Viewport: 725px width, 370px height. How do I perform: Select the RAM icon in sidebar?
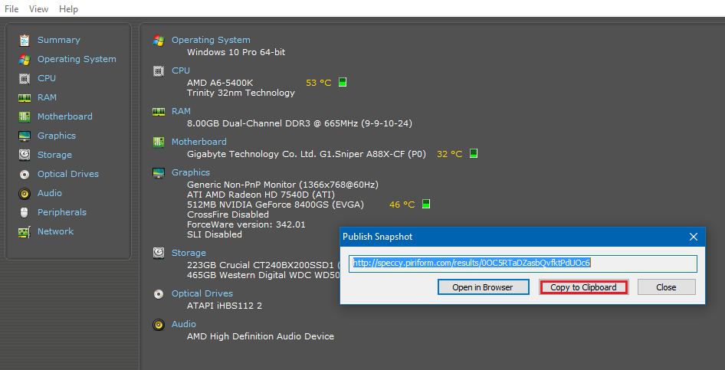click(24, 97)
